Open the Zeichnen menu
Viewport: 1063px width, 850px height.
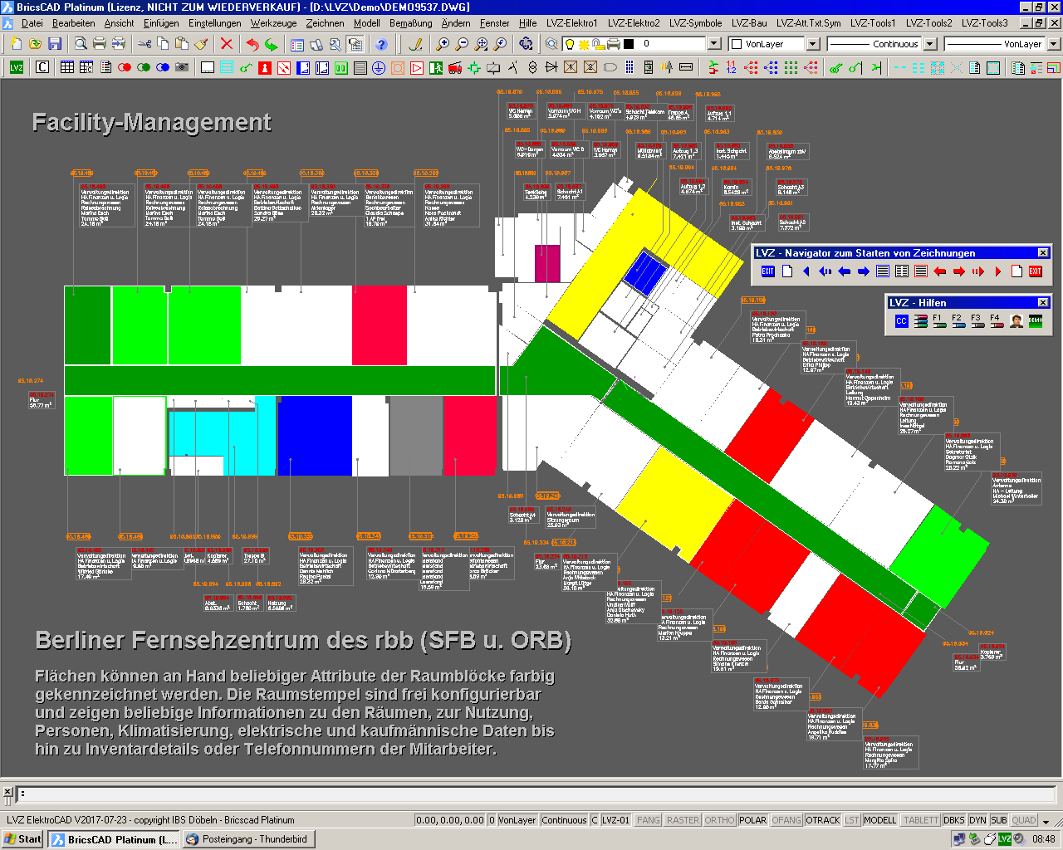[x=325, y=23]
